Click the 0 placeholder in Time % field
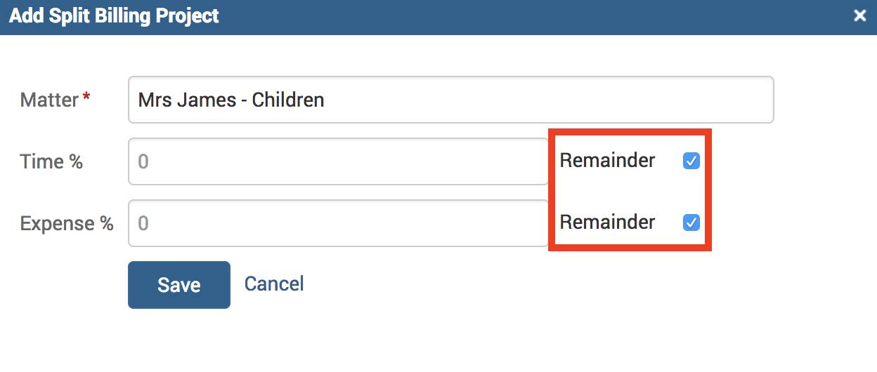This screenshot has width=877, height=372. (143, 162)
